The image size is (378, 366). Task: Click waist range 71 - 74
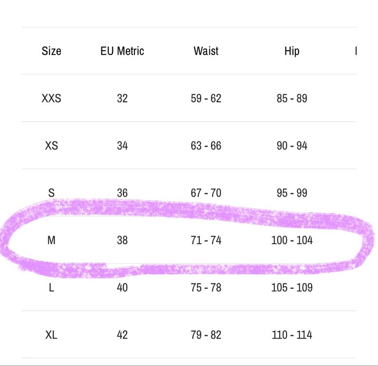tap(206, 241)
